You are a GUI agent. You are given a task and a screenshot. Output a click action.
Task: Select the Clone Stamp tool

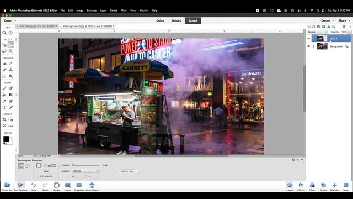point(11,70)
